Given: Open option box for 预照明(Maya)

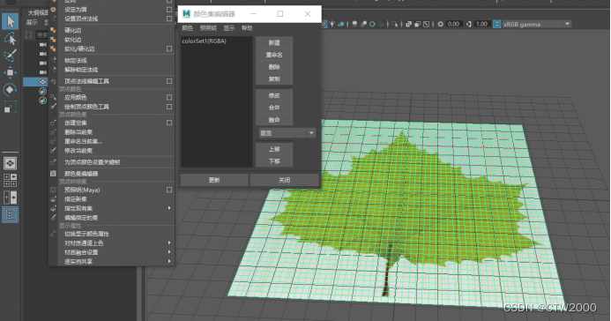Looking at the screenshot, I should pos(169,190).
